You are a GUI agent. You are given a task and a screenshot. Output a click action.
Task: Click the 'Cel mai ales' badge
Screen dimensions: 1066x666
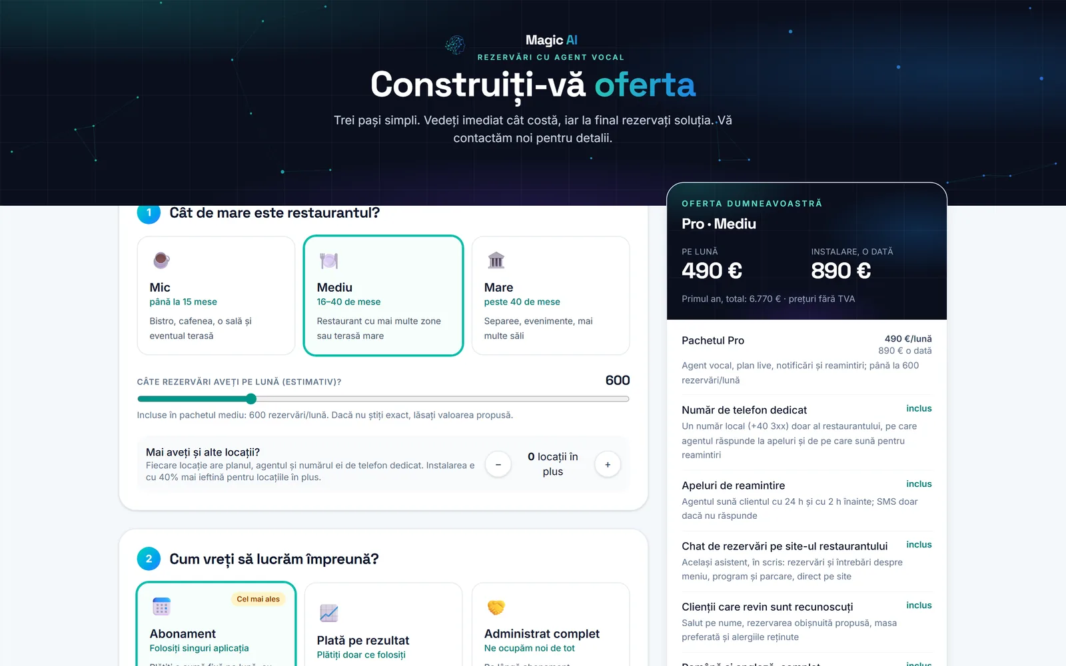pos(258,599)
